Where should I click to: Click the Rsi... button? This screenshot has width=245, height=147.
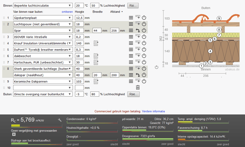click(133, 5)
